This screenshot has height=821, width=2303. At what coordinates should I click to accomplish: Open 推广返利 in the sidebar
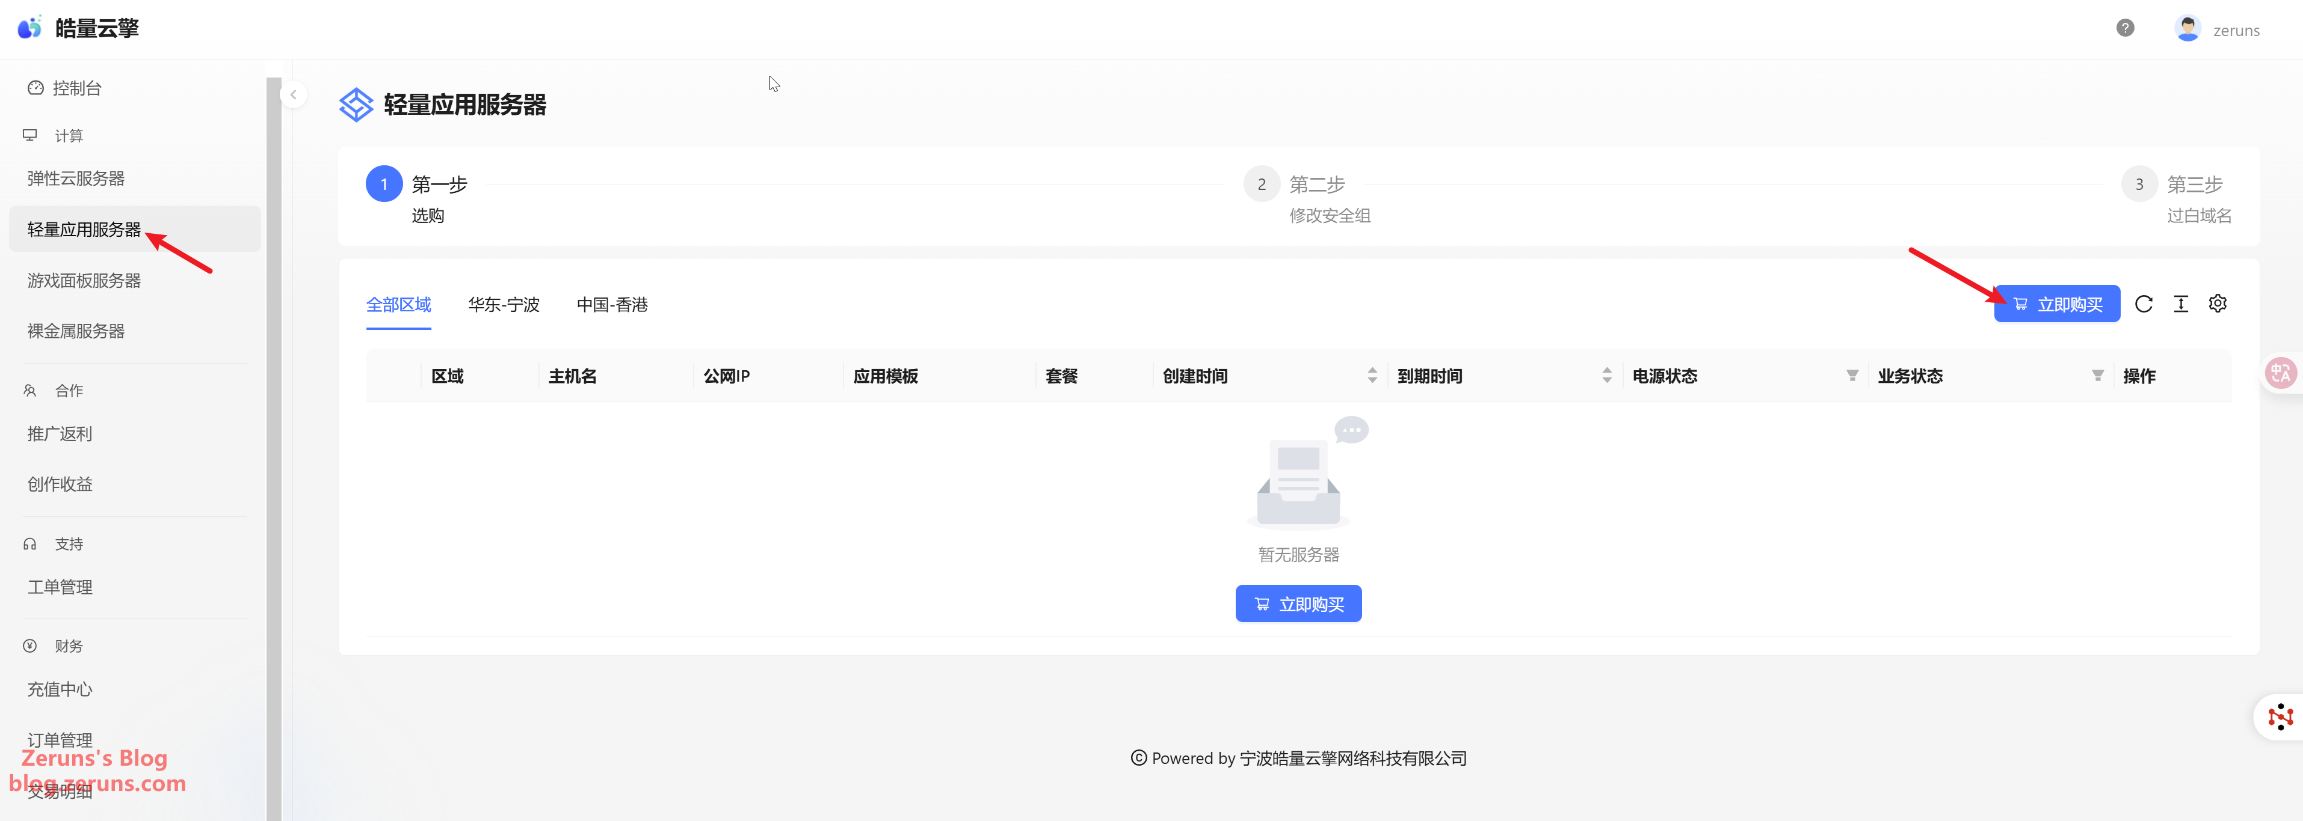click(134, 433)
